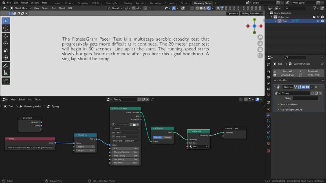Activate the Cursor tool in viewport toolbar
Image resolution: width=326 pixels, height=183 pixels.
click(6, 28)
